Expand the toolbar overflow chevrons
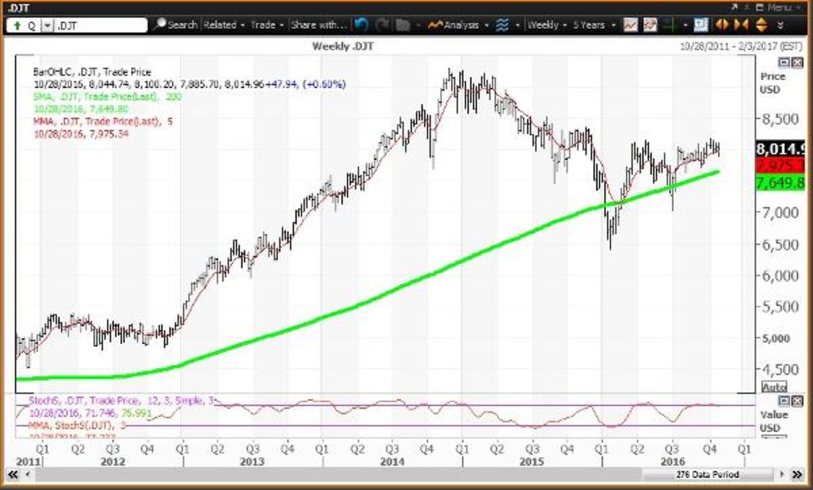Screen dimensions: 813x490 (x=781, y=25)
